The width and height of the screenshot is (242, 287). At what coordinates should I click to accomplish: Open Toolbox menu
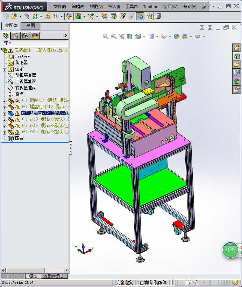[150, 7]
